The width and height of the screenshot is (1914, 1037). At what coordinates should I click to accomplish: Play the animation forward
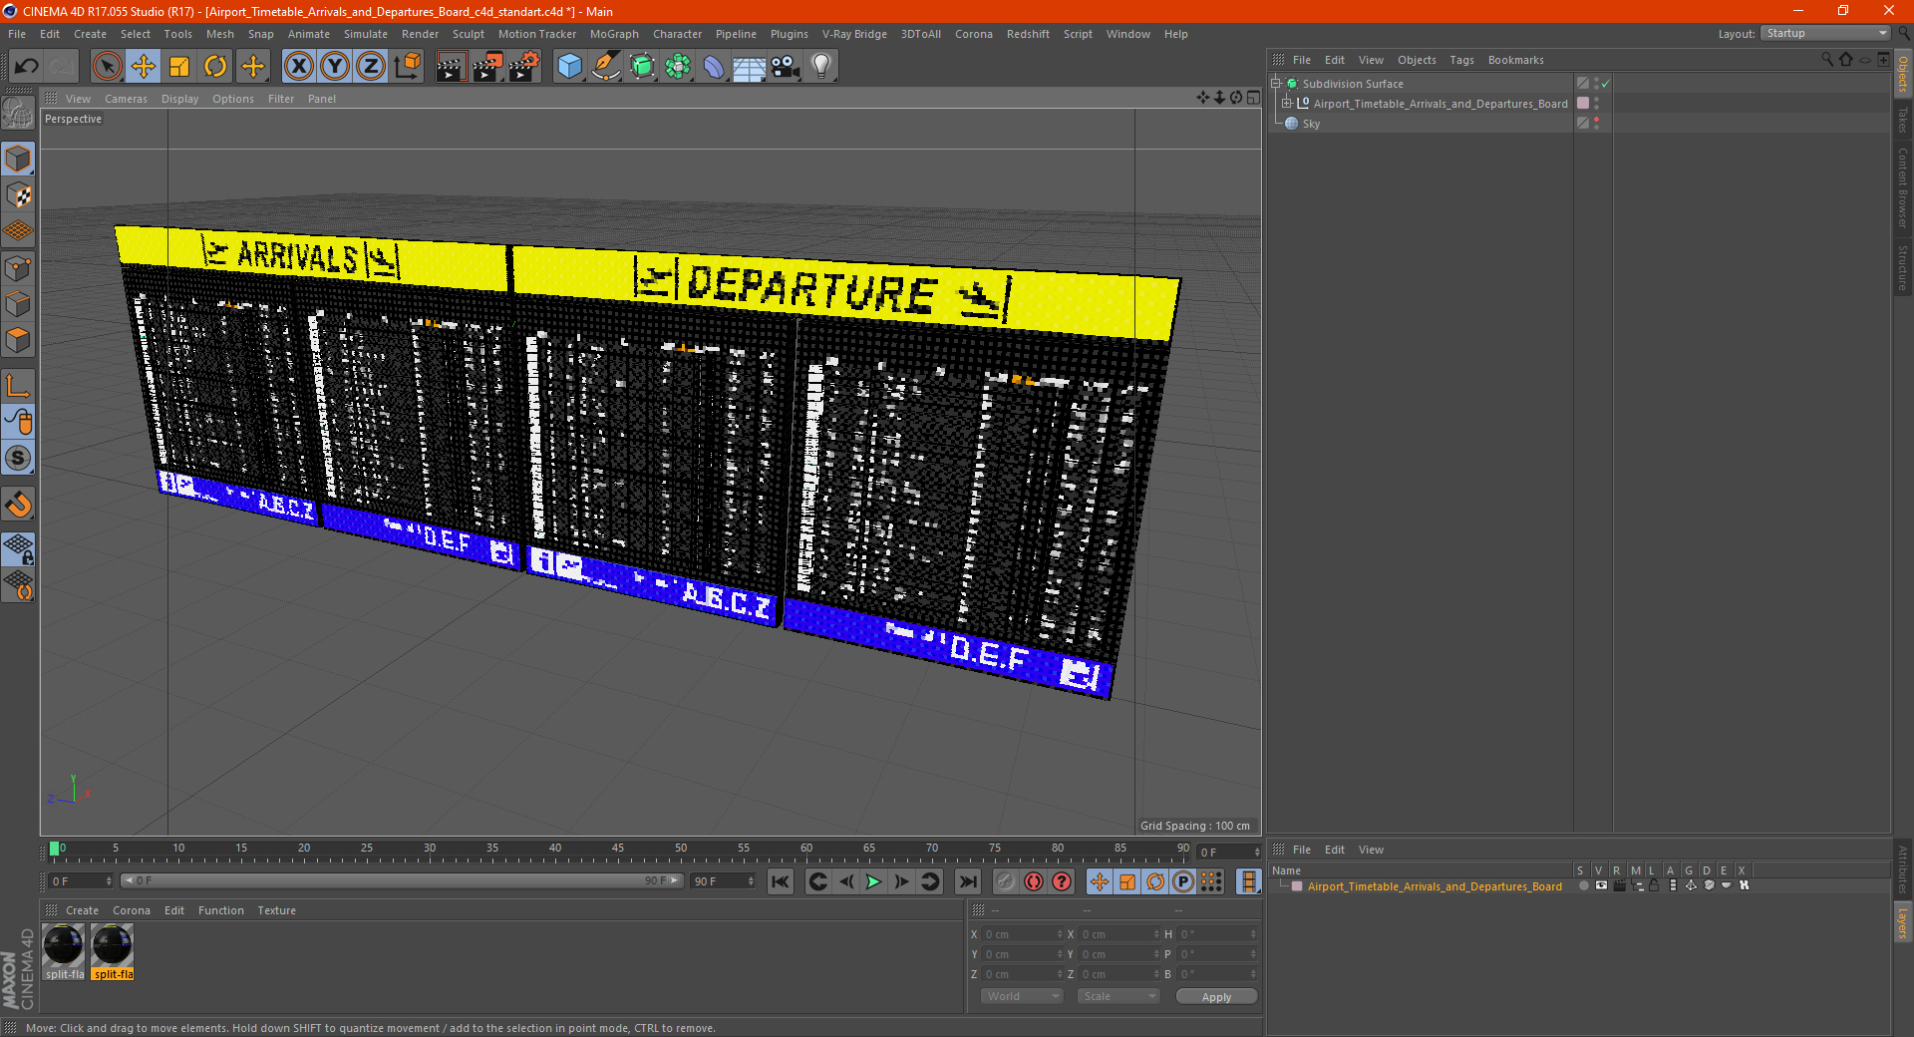[873, 881]
